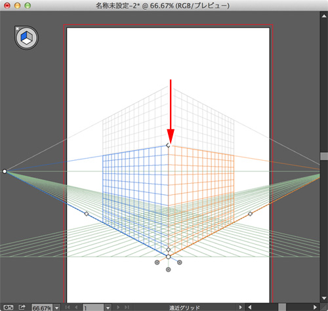This screenshot has width=328, height=311.
Task: Open the GPU performance status icon
Action: (8, 308)
